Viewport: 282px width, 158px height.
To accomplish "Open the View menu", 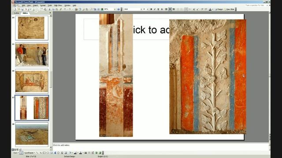I will (29, 5).
